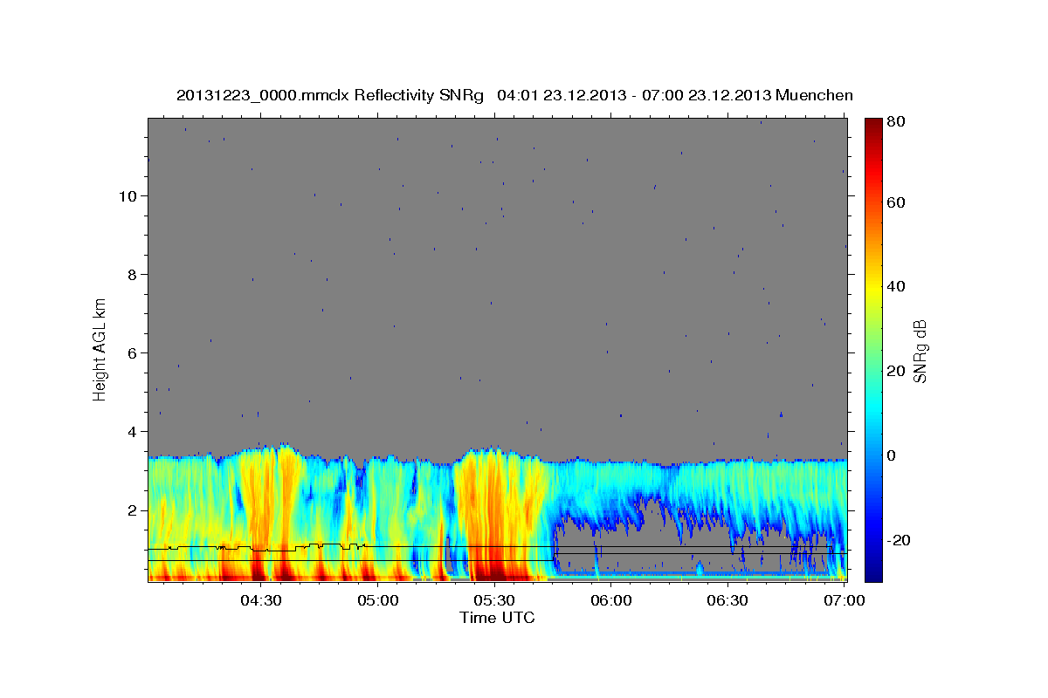The width and height of the screenshot is (1048, 698).
Task: Click the plot title text
Action: click(514, 95)
